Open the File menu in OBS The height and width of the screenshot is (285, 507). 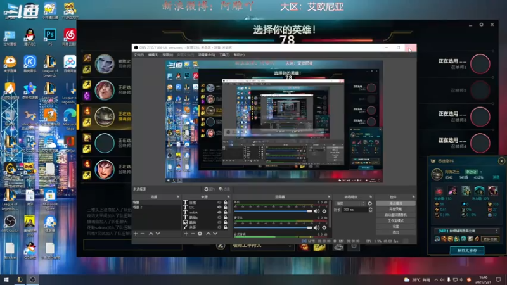coord(139,55)
